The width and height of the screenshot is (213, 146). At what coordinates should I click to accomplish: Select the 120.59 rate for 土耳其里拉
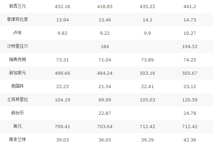(x=190, y=100)
